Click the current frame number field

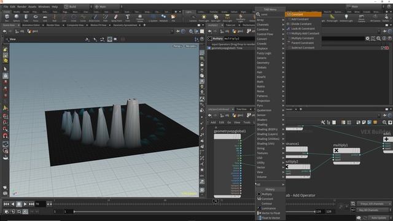click(40, 204)
